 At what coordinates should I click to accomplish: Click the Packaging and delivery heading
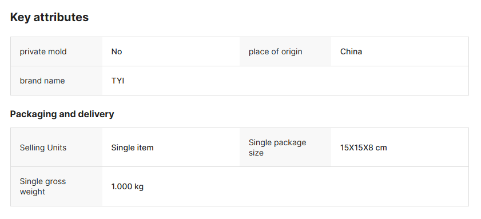pos(62,114)
